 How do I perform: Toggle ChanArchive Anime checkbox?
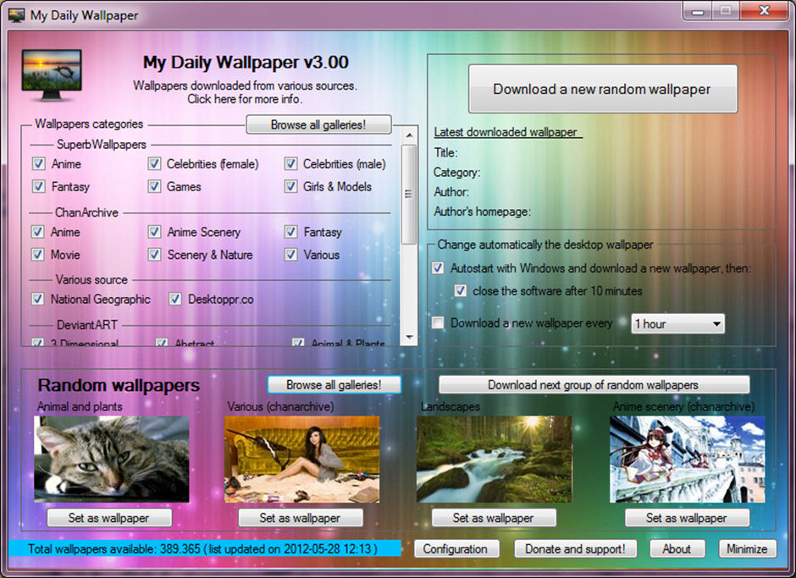pyautogui.click(x=37, y=232)
